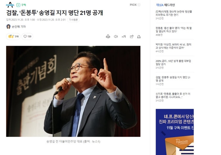Click the share arrow icon
221x155 pixels.
[132, 36]
